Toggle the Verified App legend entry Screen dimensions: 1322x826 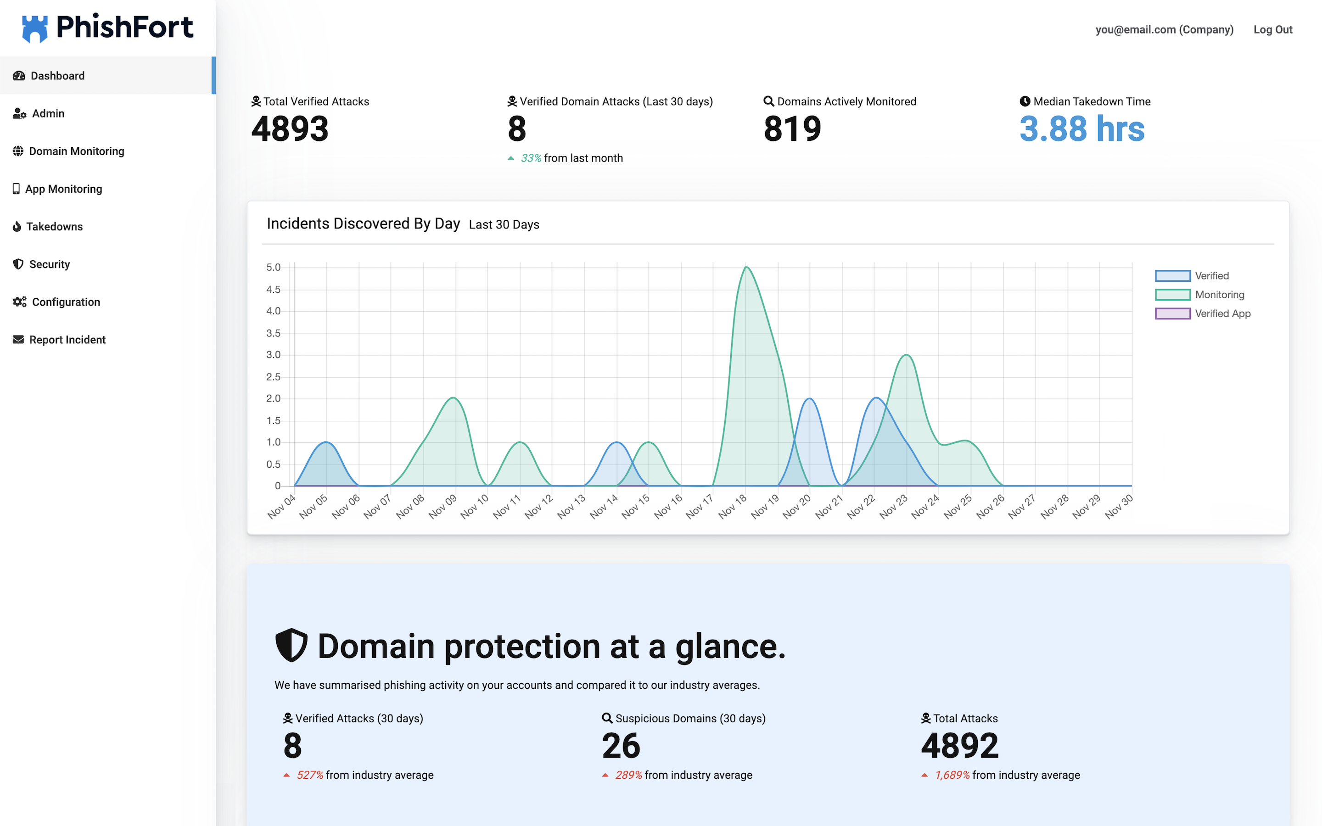tap(1222, 313)
